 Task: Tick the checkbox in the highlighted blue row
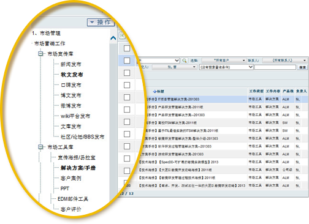pyautogui.click(x=127, y=61)
